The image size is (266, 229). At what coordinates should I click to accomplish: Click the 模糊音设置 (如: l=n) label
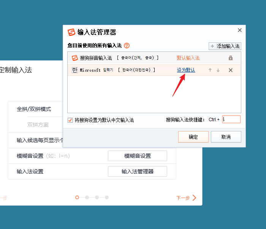tap(43, 156)
